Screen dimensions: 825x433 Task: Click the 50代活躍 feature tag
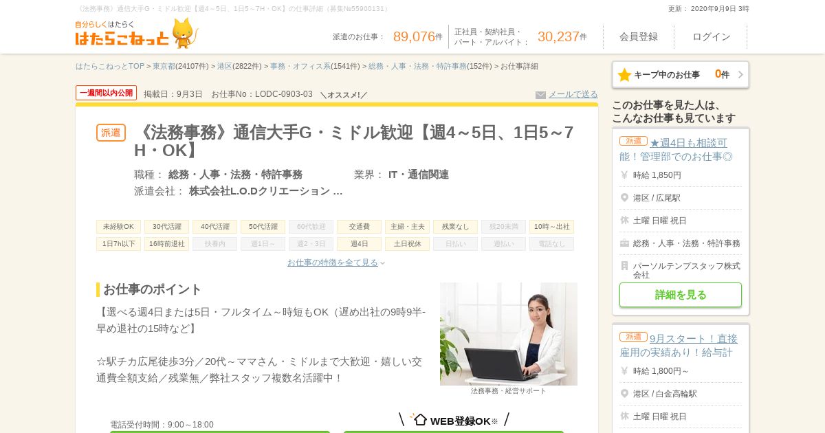coord(263,227)
